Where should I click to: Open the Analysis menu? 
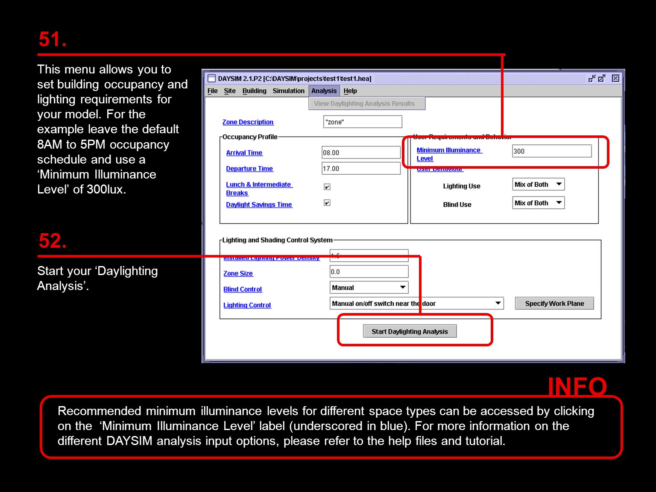[324, 91]
